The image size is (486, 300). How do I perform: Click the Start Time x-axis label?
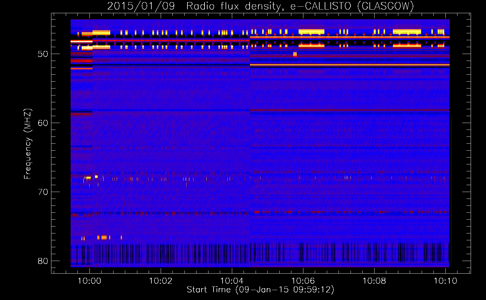[260, 290]
